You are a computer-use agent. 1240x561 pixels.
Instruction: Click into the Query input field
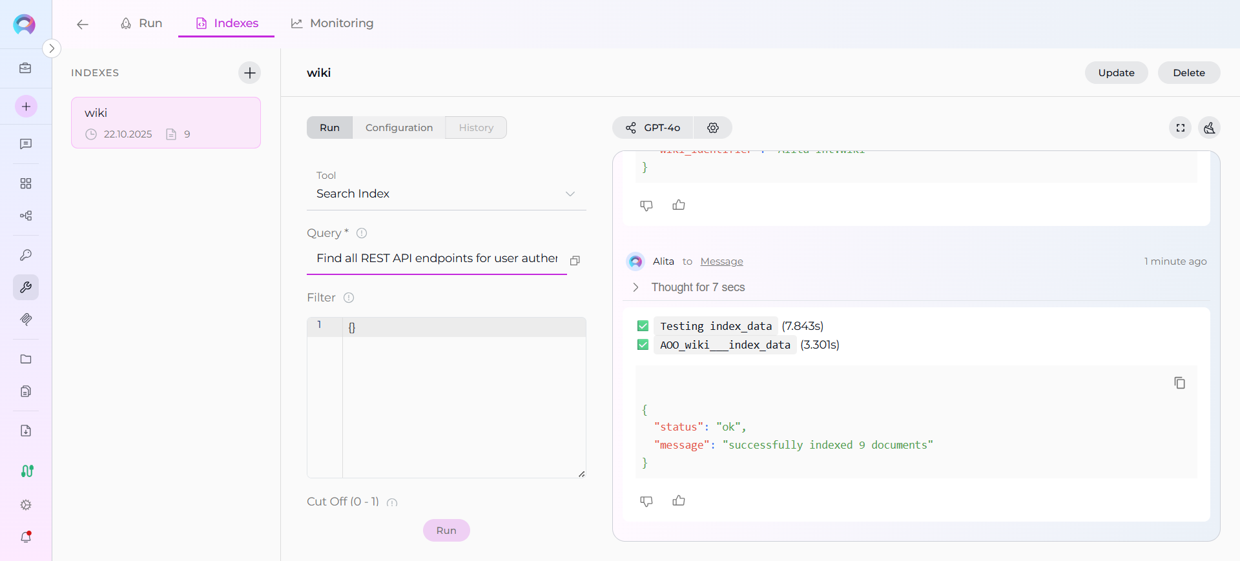point(437,258)
